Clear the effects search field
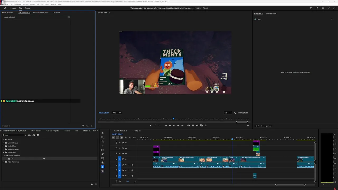 coord(25,135)
